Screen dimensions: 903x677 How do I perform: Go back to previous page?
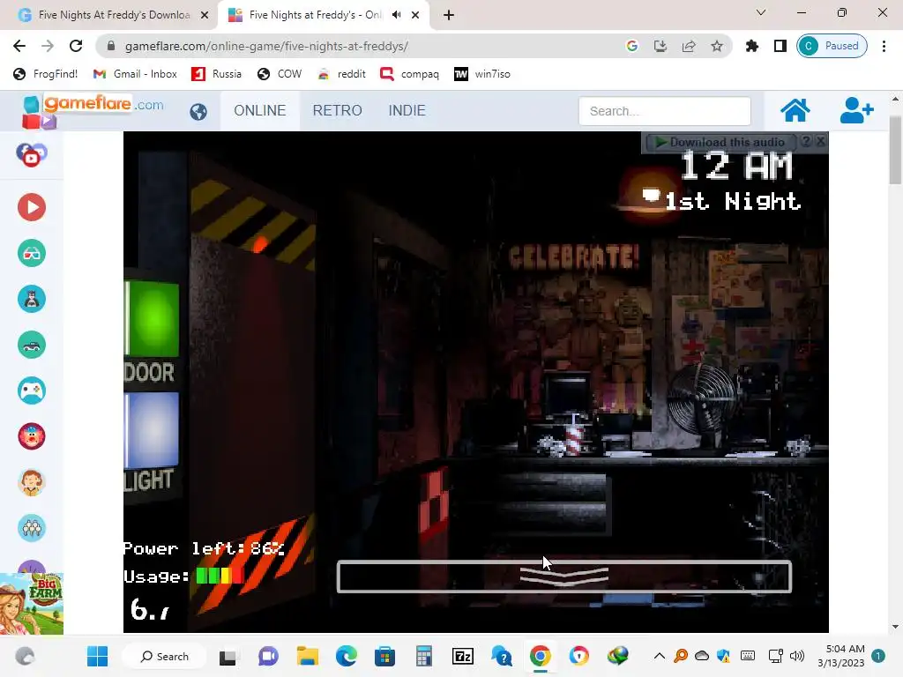click(x=19, y=46)
